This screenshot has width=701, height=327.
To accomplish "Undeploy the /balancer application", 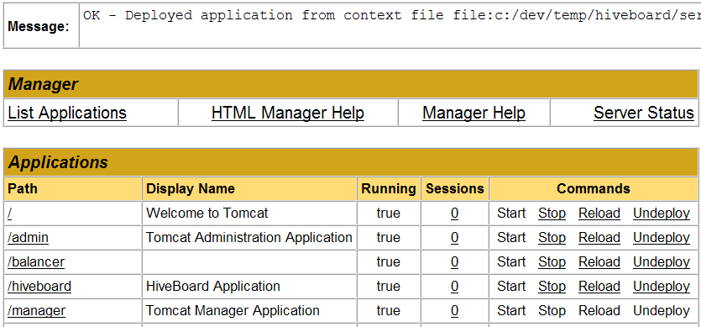I will (x=662, y=261).
